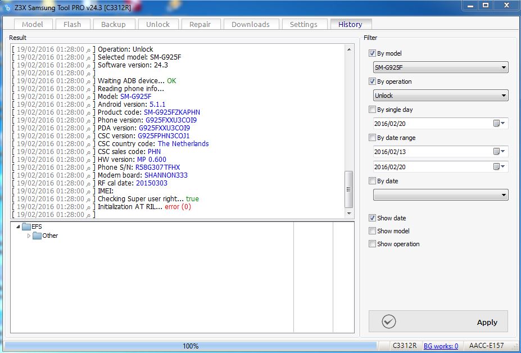Enable the By date checkbox

tap(372, 181)
